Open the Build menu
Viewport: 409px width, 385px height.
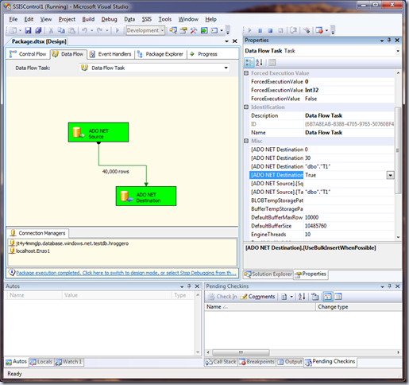coord(88,19)
